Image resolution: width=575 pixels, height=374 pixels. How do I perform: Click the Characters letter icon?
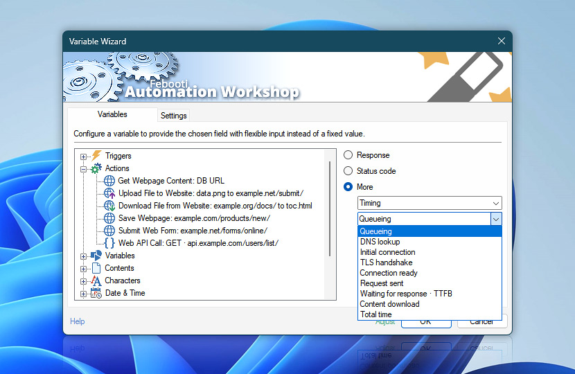(x=96, y=280)
